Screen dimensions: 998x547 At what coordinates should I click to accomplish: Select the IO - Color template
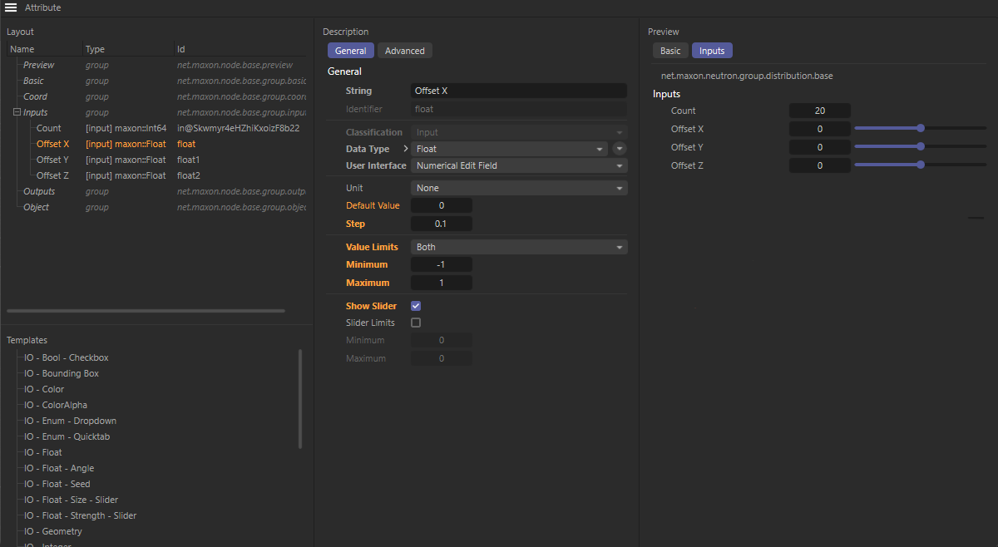tap(44, 389)
